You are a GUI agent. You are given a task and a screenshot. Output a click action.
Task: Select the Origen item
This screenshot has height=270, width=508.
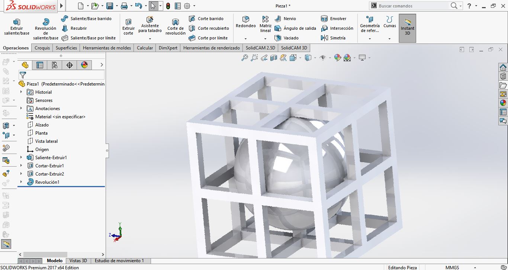coord(42,150)
